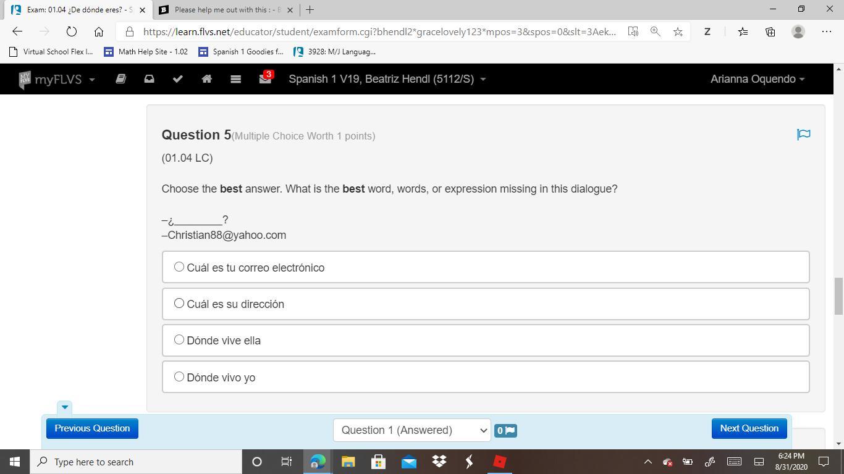The width and height of the screenshot is (844, 474).
Task: Open Dropbox from taskbar
Action: pyautogui.click(x=439, y=462)
